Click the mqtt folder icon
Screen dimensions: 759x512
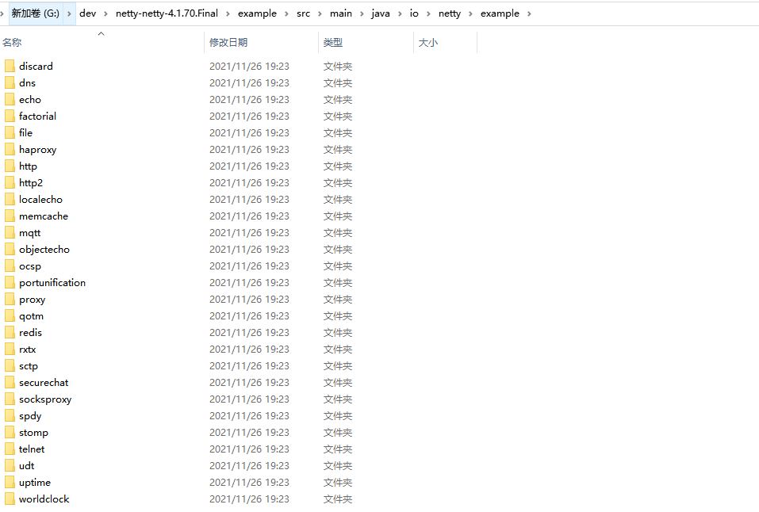coord(10,232)
